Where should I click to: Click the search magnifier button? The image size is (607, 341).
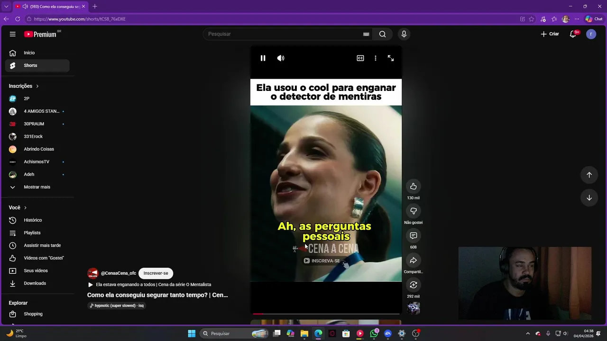click(x=382, y=34)
